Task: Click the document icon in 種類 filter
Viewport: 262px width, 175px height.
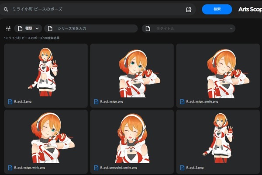Action: tap(20, 28)
